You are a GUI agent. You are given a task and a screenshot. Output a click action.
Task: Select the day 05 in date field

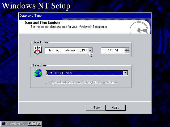pyautogui.click(x=79, y=50)
